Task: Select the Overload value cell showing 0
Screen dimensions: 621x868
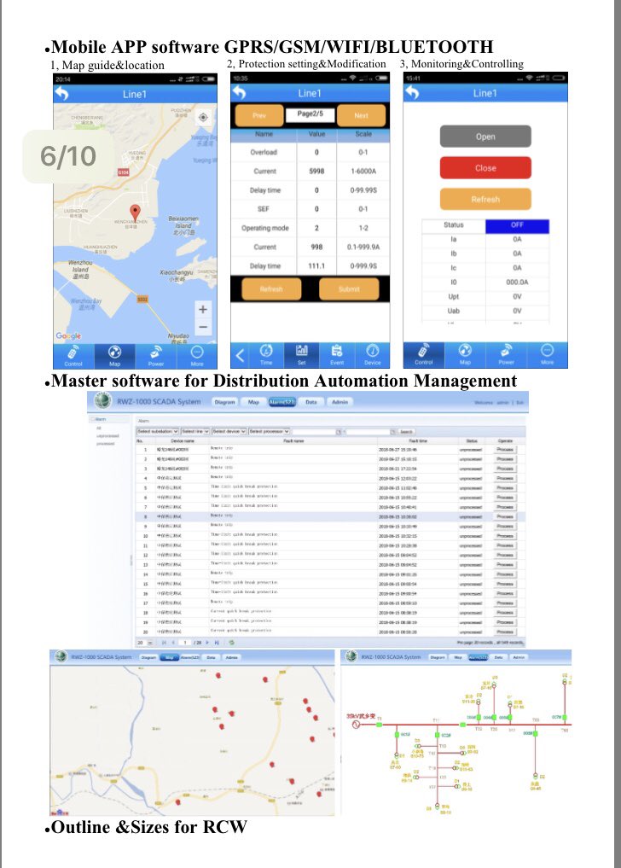Action: [316, 152]
